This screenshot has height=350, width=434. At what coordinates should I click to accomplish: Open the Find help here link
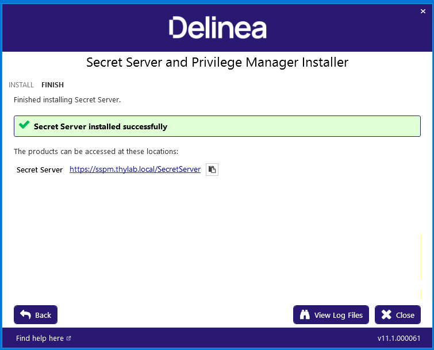pos(44,338)
